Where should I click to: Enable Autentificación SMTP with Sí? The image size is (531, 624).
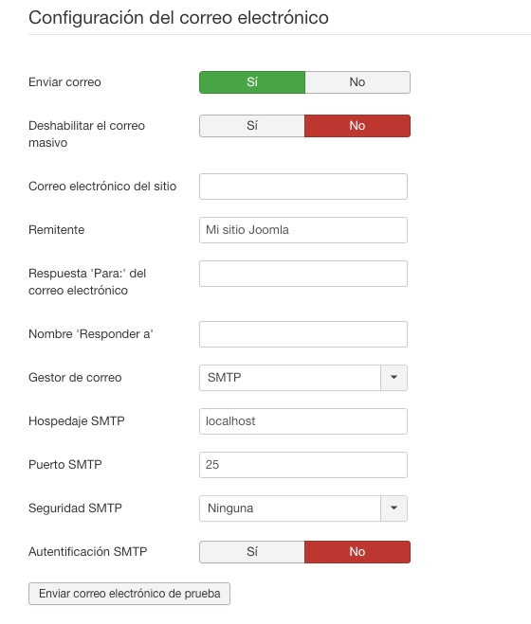pyautogui.click(x=252, y=552)
